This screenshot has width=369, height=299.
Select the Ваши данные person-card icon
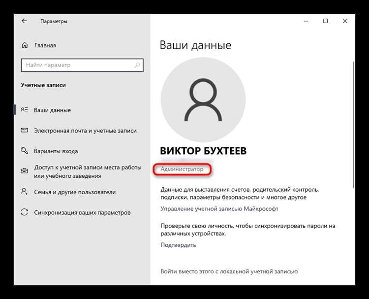[24, 110]
